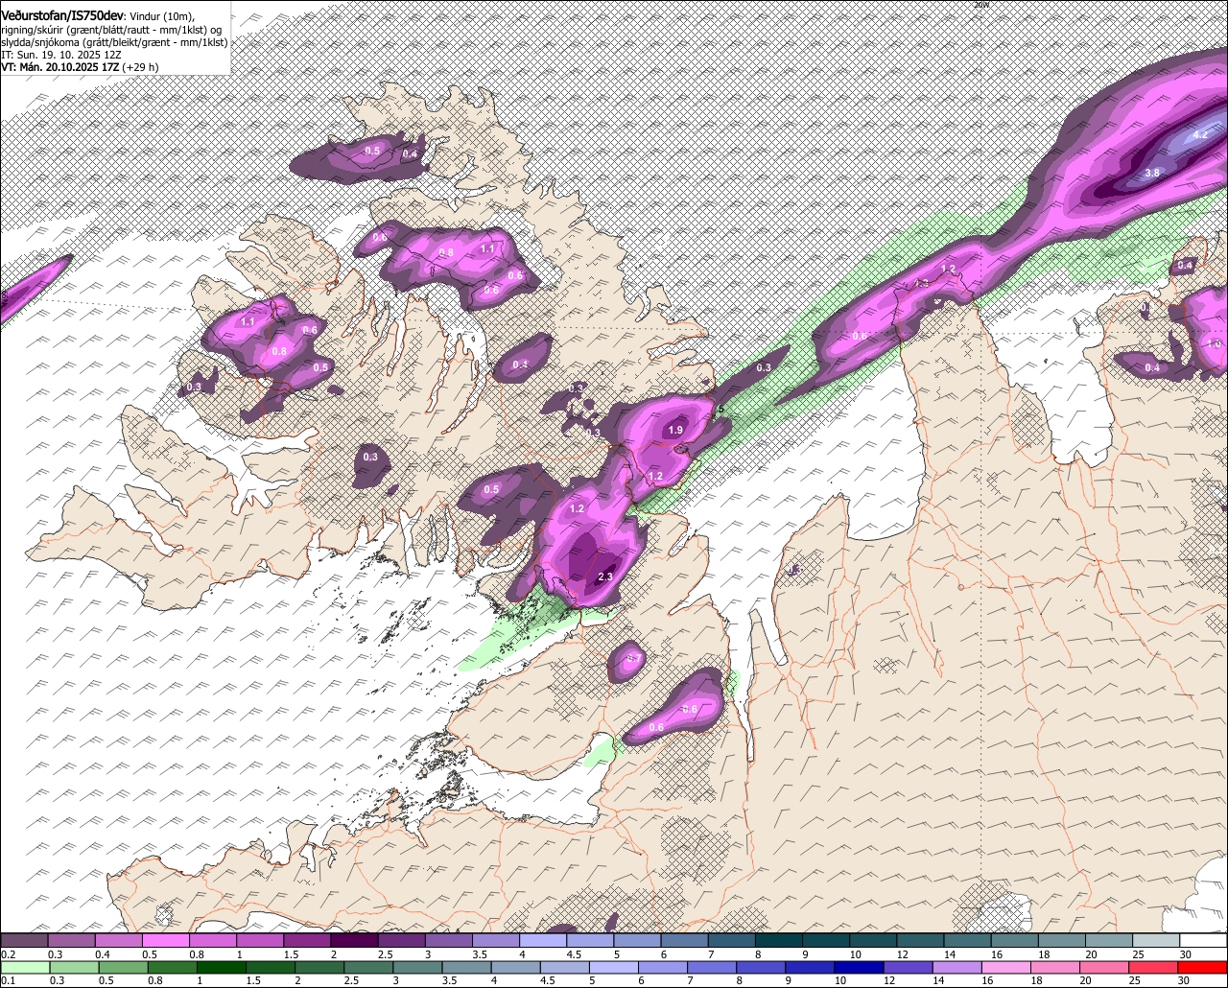Image resolution: width=1228 pixels, height=988 pixels.
Task: Click the deep blue lower legend swatch between 10 and 12
Action: 860,968
